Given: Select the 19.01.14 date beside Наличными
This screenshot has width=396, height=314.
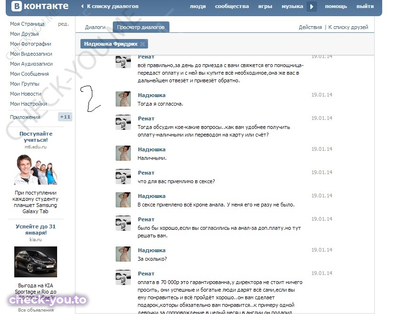Looking at the screenshot, I should point(322,149).
